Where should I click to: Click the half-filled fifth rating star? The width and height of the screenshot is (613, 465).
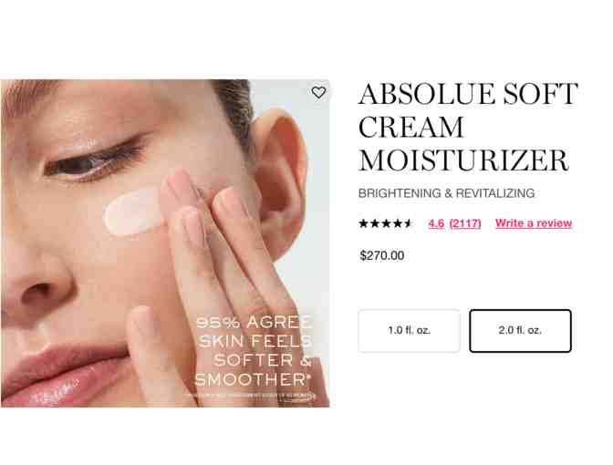(408, 223)
